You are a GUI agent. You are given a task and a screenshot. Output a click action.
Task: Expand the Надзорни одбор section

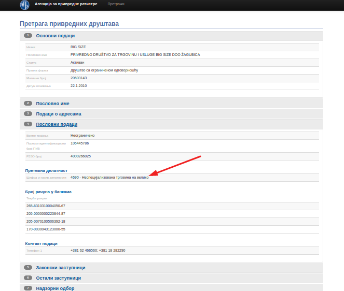(55, 288)
